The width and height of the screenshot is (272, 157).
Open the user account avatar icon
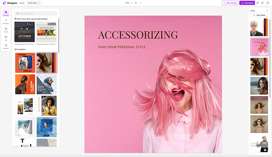point(267,3)
